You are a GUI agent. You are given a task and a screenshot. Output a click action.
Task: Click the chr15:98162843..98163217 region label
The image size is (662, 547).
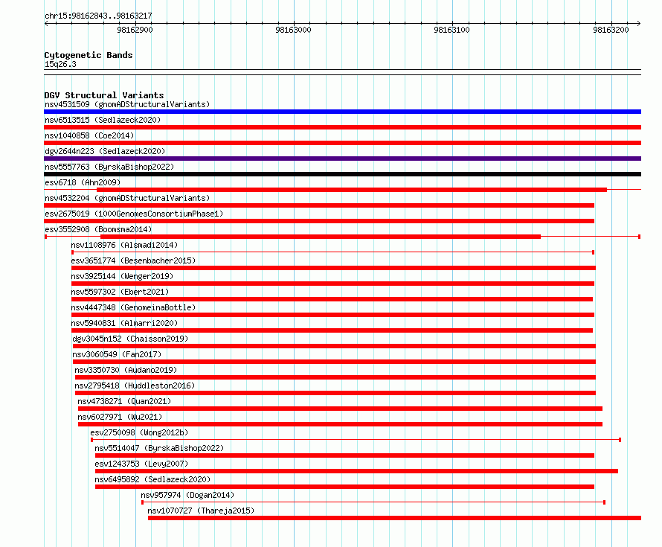(x=98, y=16)
